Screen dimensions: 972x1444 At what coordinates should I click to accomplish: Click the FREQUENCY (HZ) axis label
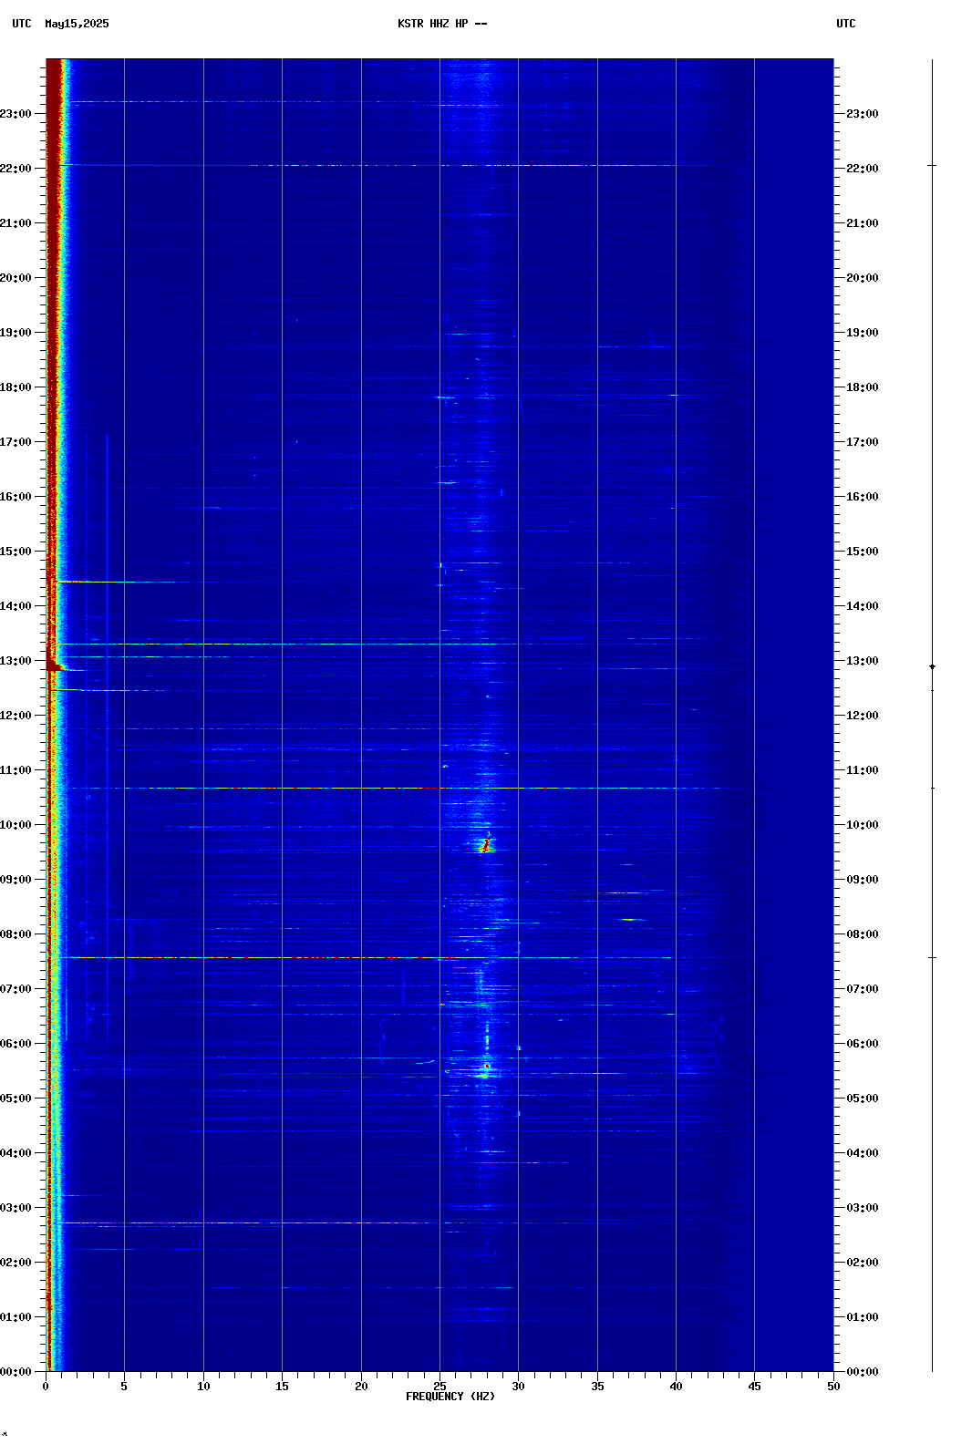(x=450, y=1397)
